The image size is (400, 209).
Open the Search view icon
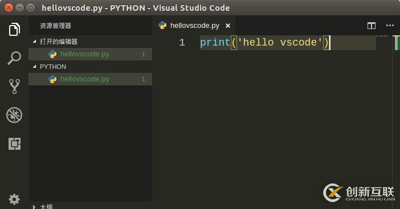pyautogui.click(x=14, y=58)
